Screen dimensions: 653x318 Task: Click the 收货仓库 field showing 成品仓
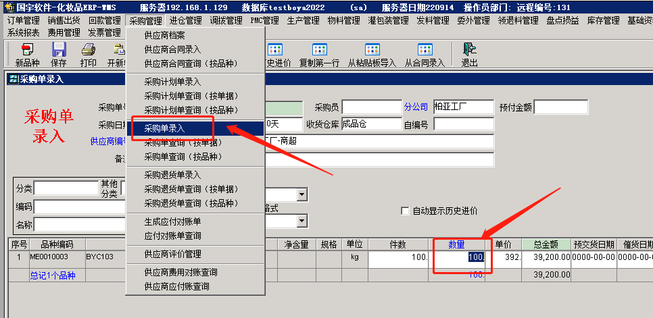(371, 124)
